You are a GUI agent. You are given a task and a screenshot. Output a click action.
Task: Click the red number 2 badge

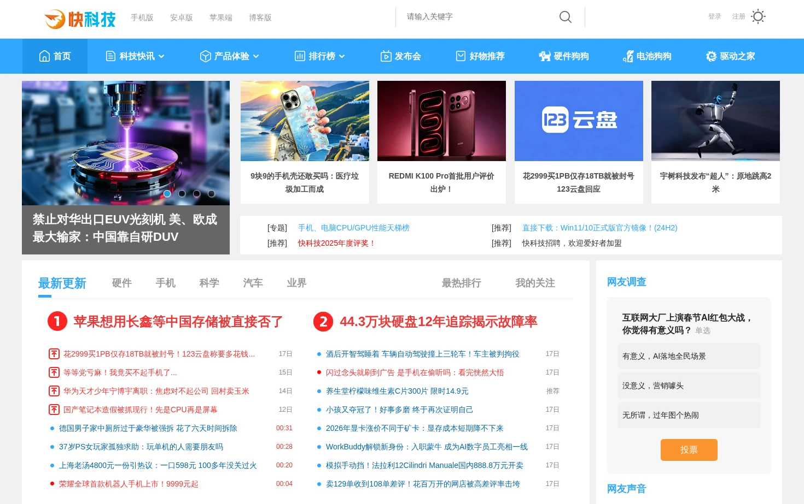tap(323, 321)
